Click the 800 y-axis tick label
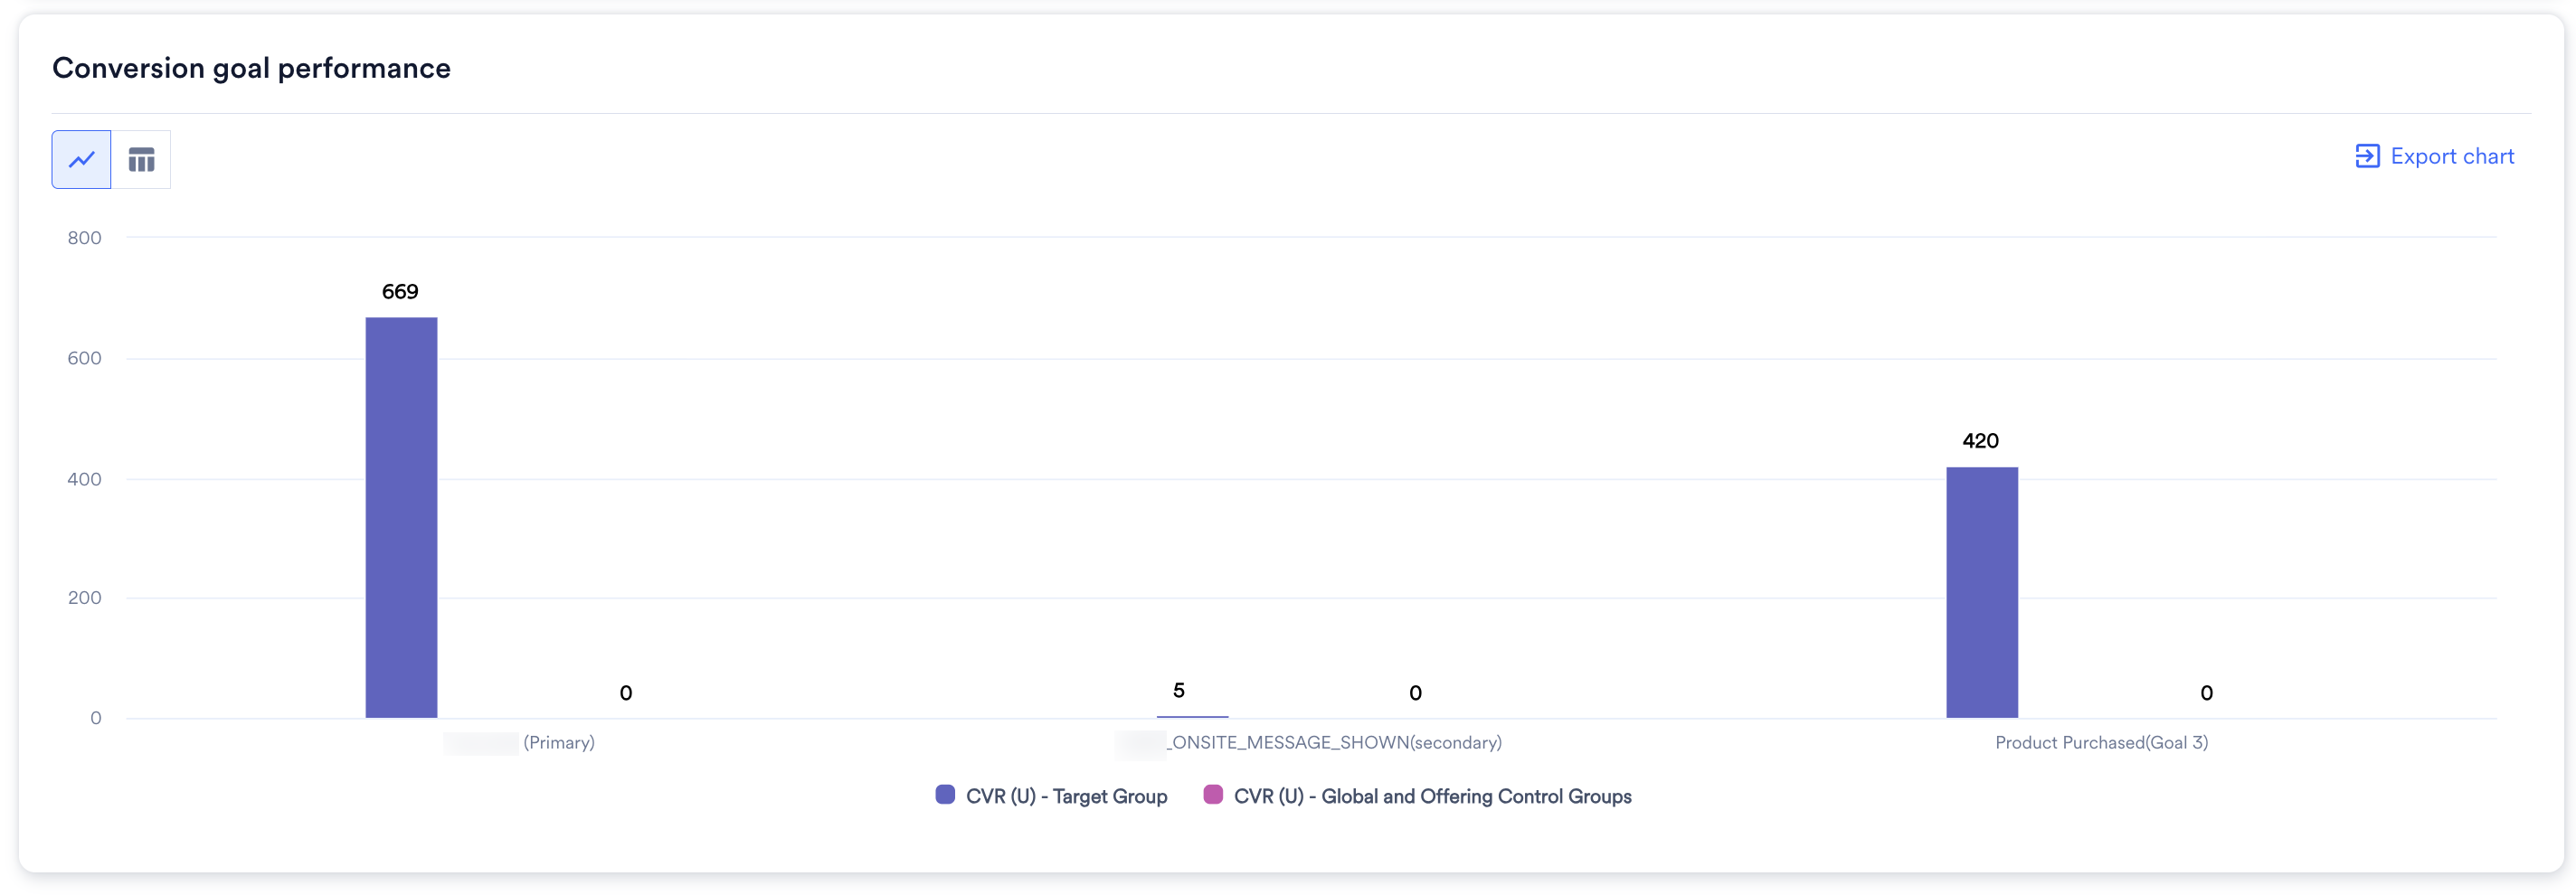The width and height of the screenshot is (2576, 895). pyautogui.click(x=84, y=238)
